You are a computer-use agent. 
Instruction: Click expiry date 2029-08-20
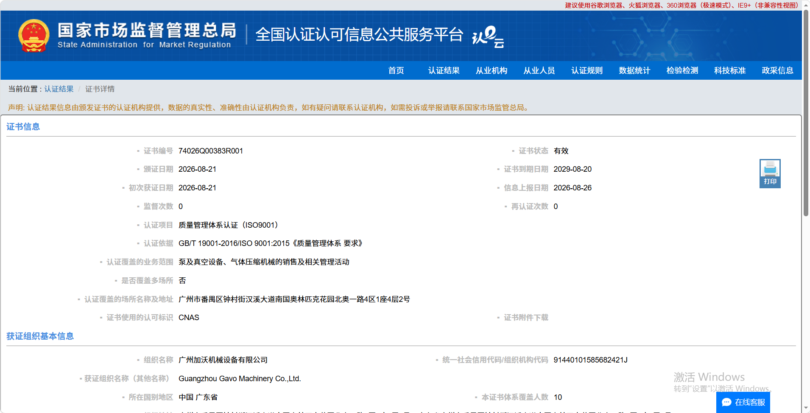pos(573,169)
